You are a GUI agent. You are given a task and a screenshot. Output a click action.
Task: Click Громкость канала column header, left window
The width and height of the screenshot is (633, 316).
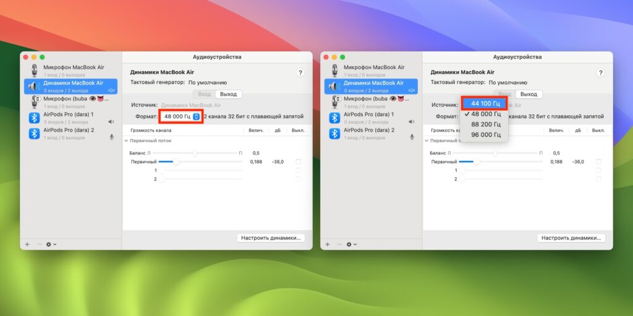pos(151,130)
